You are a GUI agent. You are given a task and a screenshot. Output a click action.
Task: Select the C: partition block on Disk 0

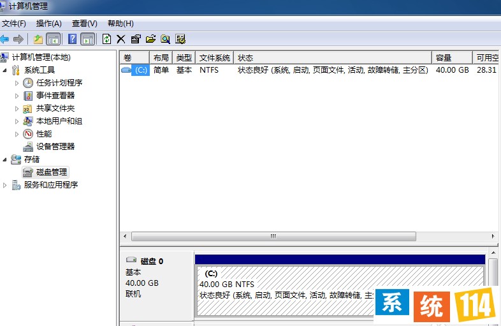tap(340, 290)
